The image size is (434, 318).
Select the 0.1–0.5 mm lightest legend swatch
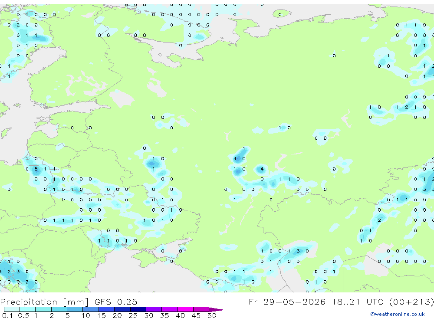[12, 309]
